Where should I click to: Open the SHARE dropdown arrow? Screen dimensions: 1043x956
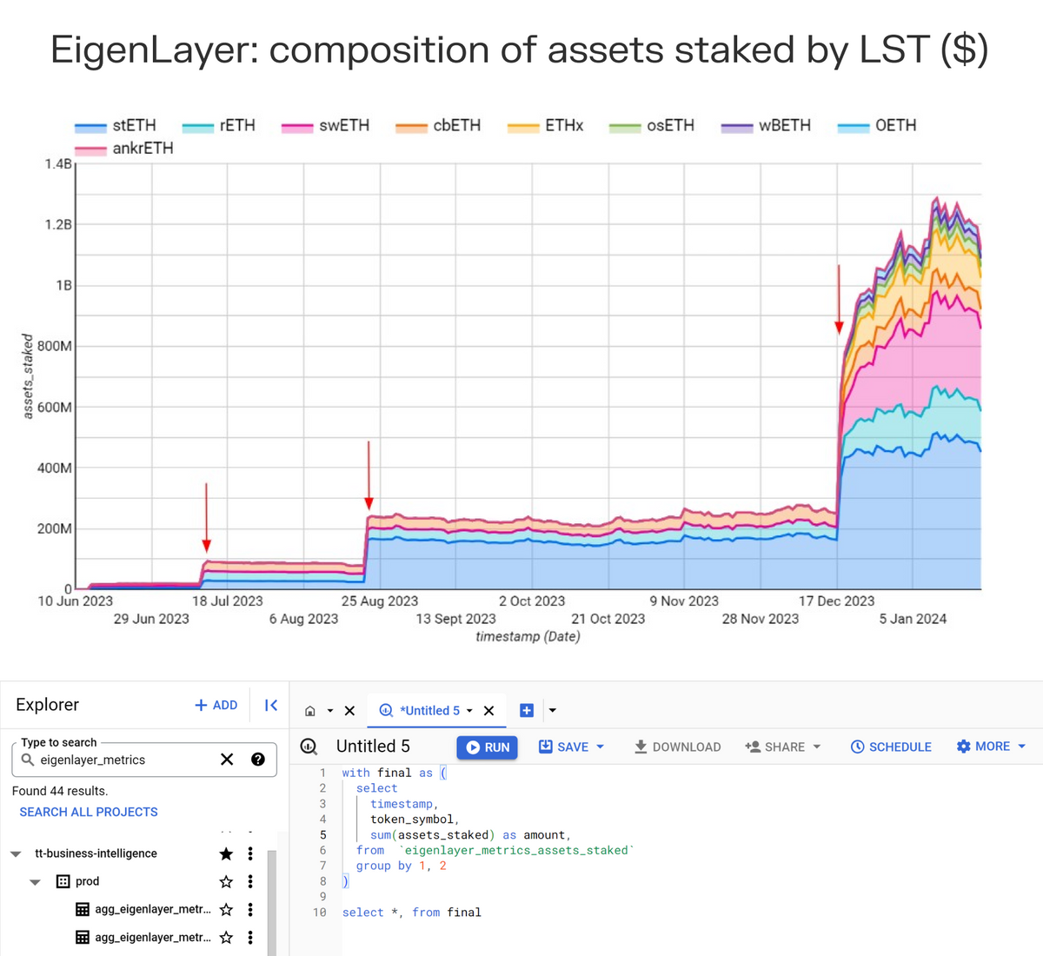(x=817, y=747)
